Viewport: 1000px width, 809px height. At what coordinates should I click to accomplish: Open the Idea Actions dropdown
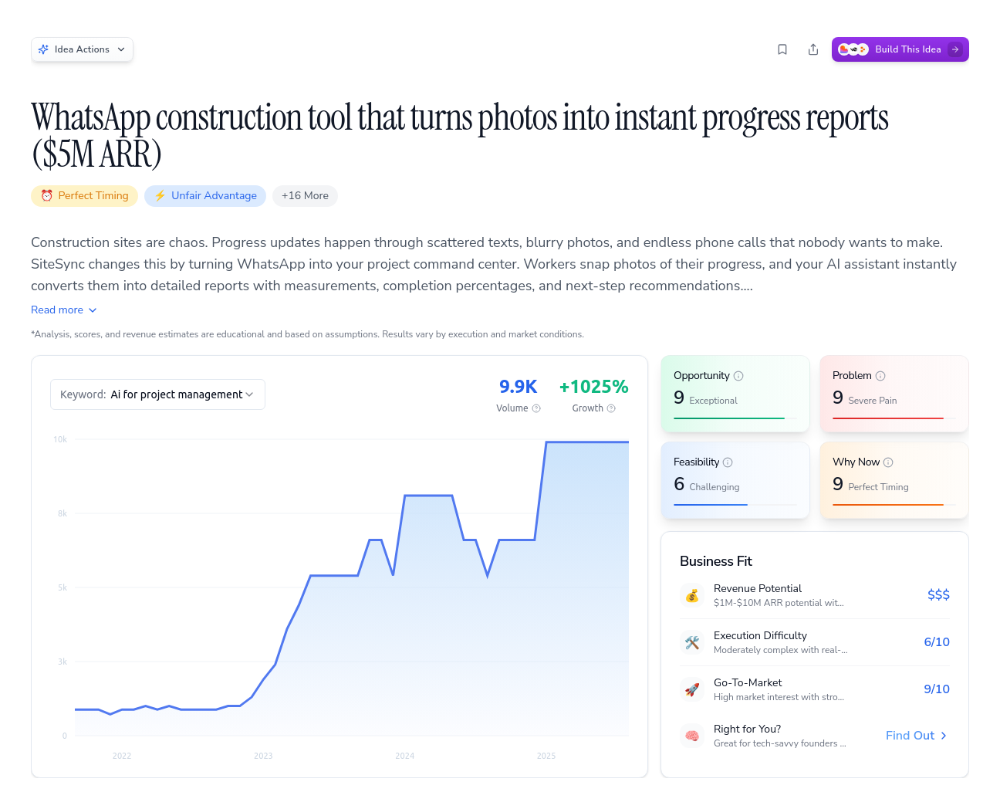82,49
